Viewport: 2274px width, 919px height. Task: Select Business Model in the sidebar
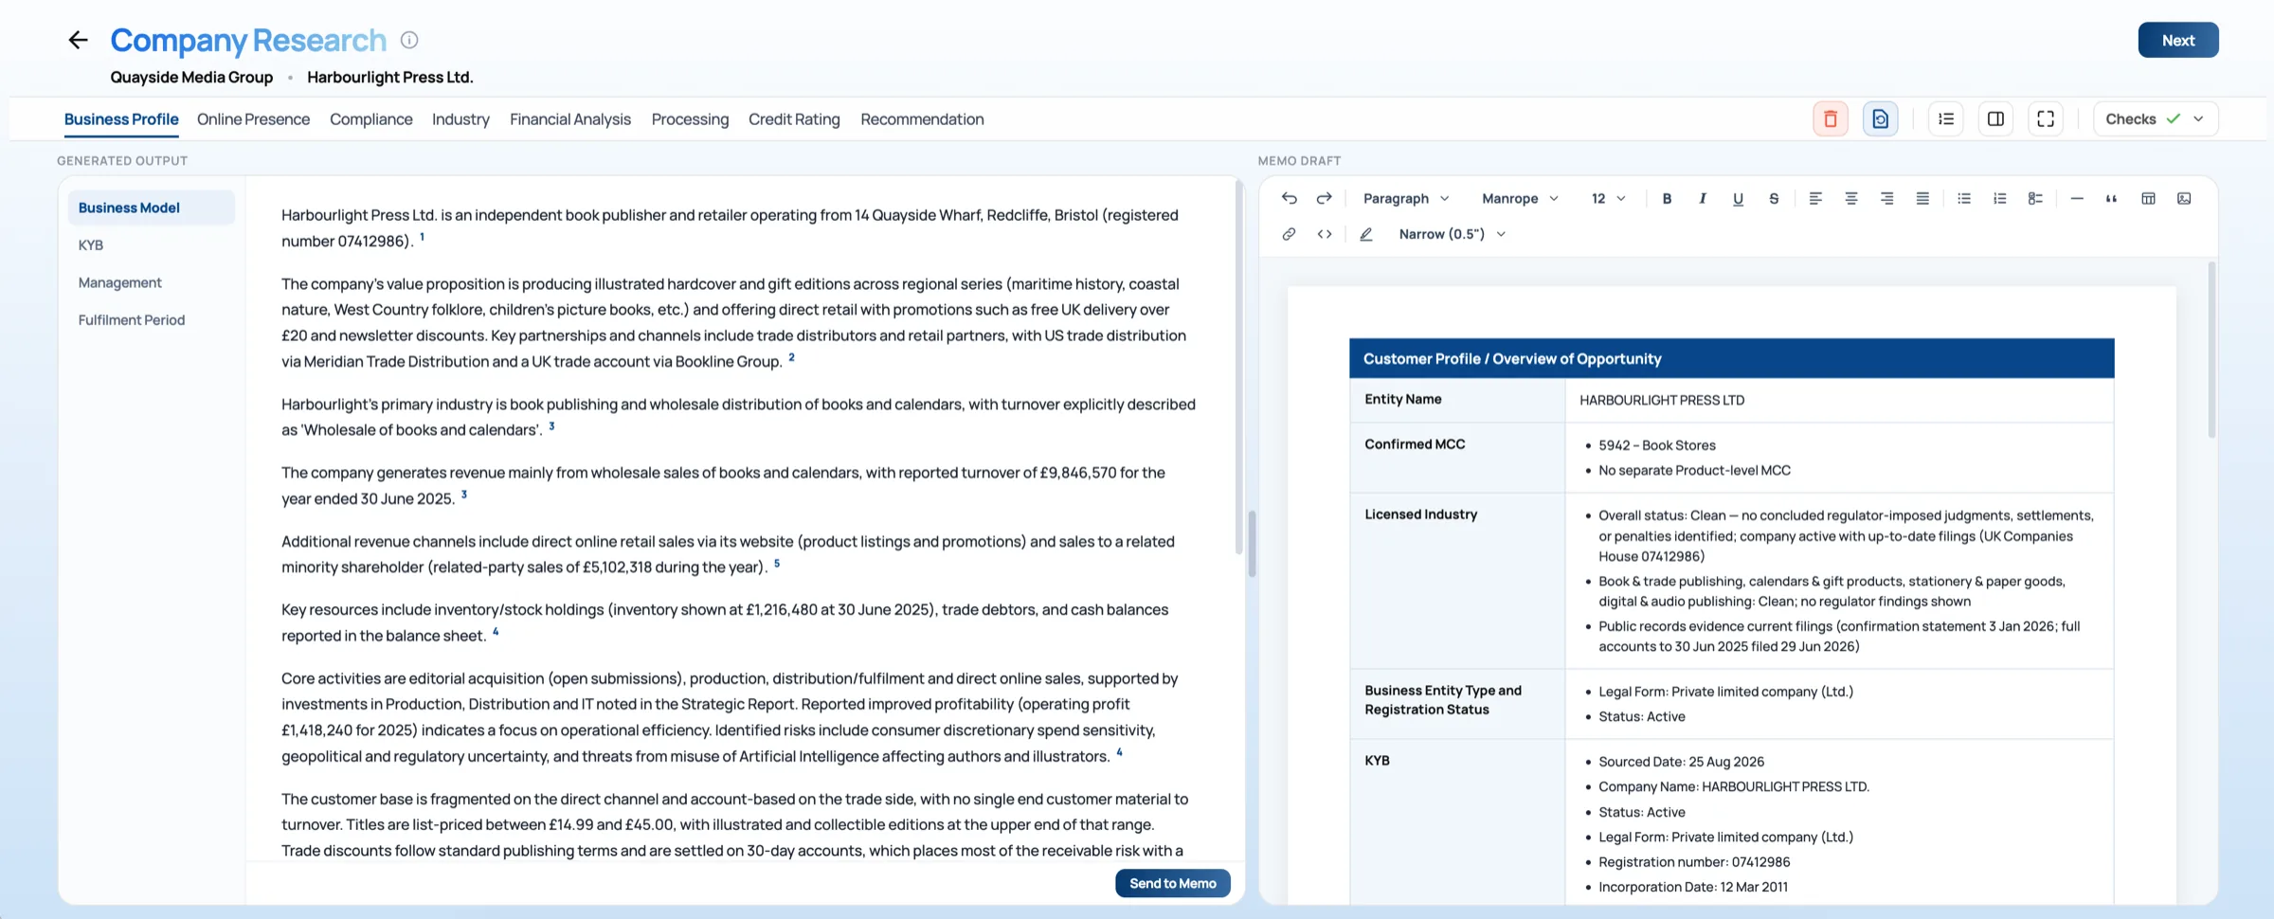coord(152,207)
